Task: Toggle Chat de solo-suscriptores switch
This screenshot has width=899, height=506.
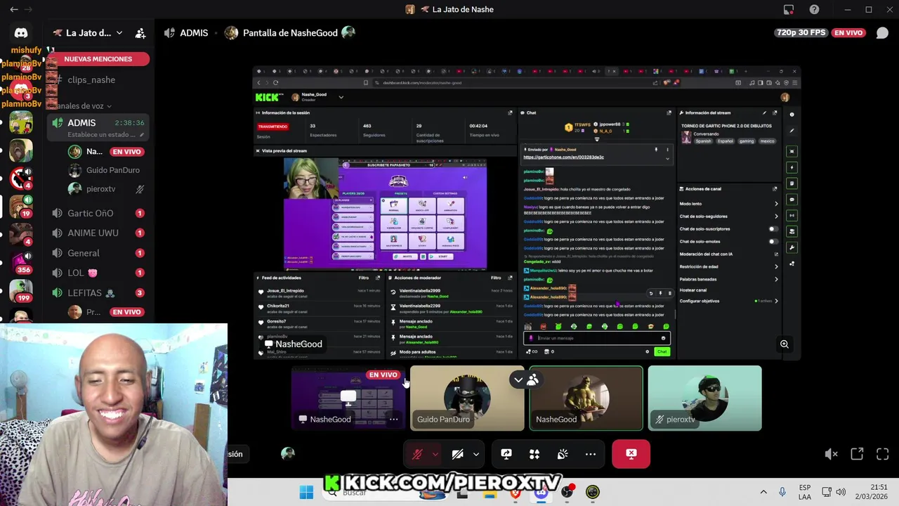Action: point(773,229)
